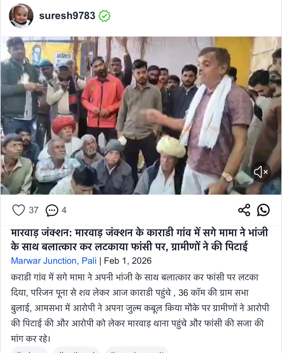Tap the share icon below the video

pos(244,210)
